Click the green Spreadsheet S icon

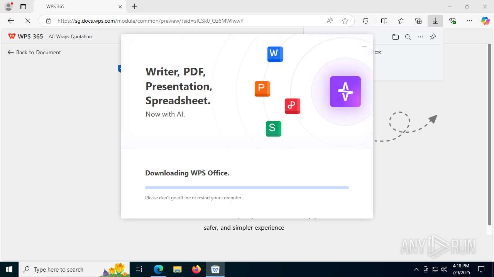[274, 128]
